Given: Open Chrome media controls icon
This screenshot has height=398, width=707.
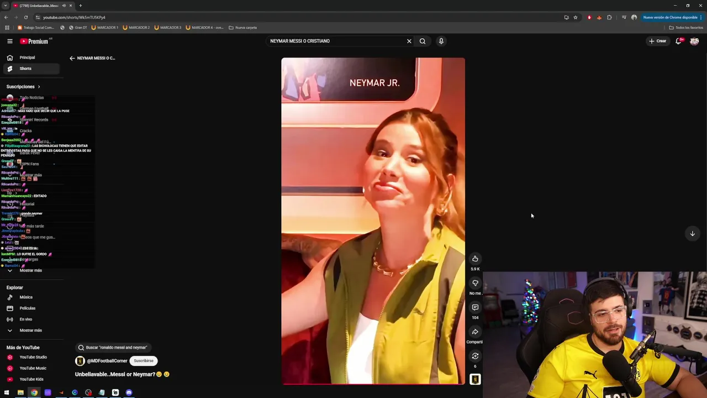Looking at the screenshot, I should [624, 17].
